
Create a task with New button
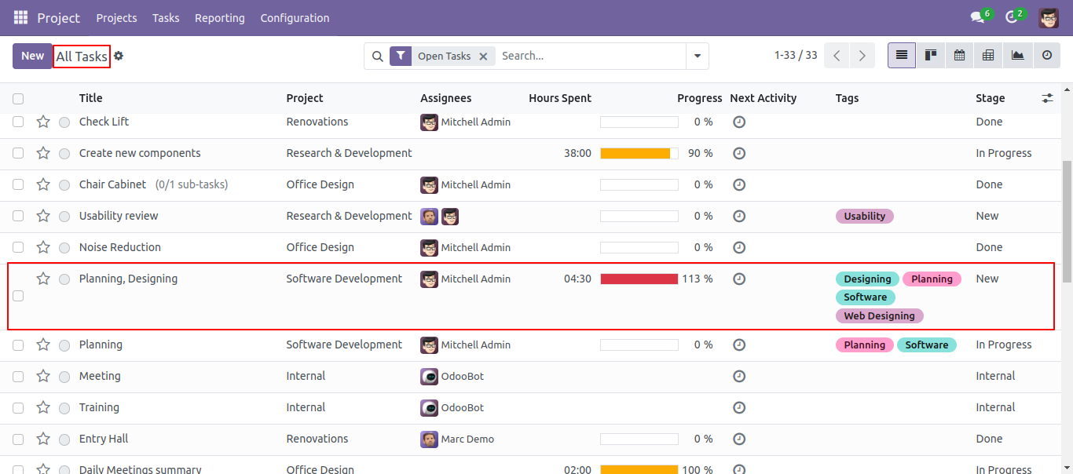(x=32, y=56)
